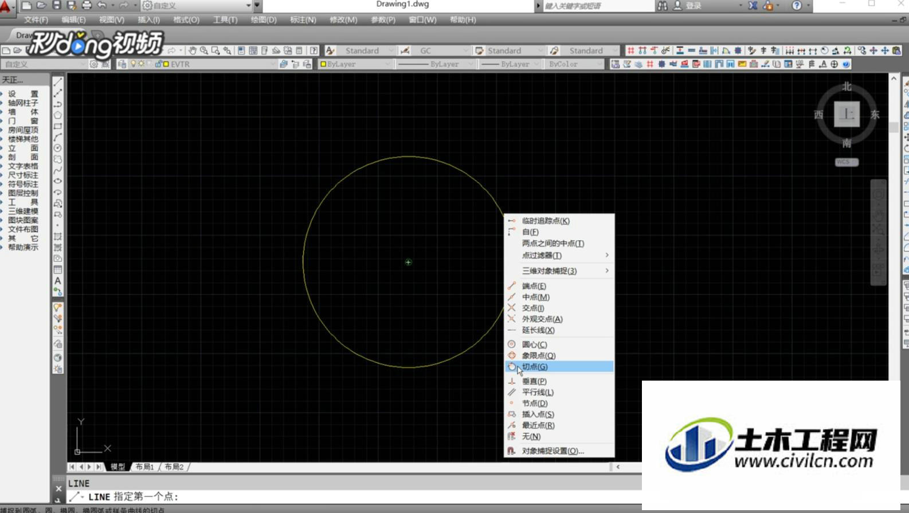
Task: Select the Multiline Text 'A' tool
Action: coord(58,281)
